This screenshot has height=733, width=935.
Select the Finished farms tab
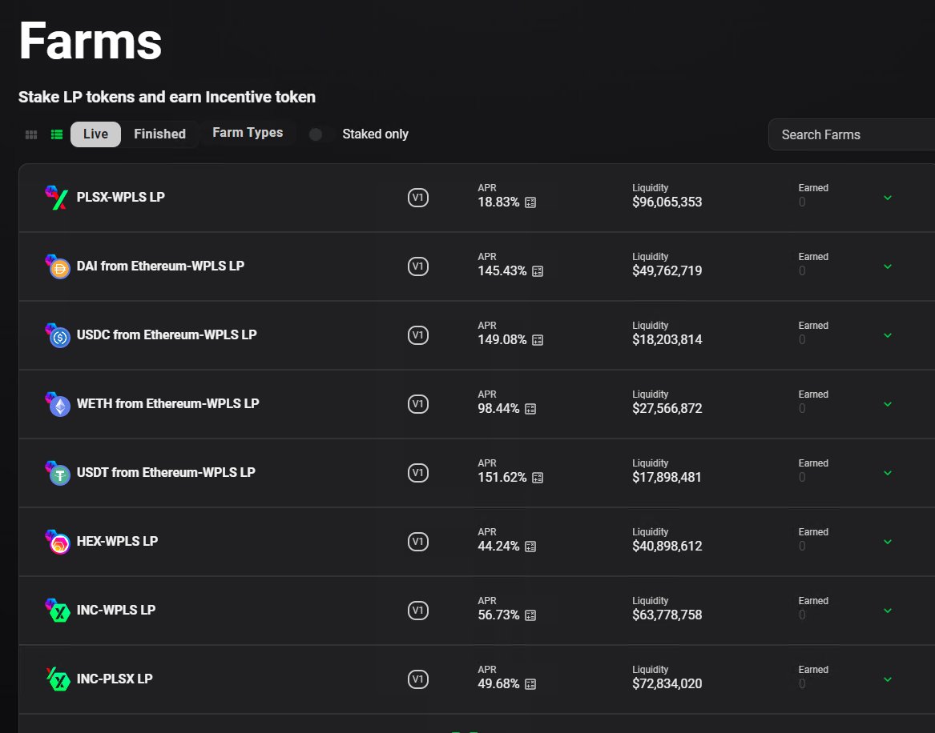point(159,134)
